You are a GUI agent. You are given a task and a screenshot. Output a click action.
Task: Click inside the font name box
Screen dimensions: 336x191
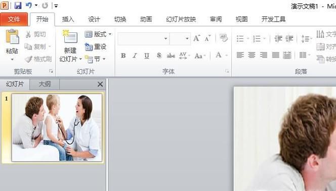coord(141,39)
